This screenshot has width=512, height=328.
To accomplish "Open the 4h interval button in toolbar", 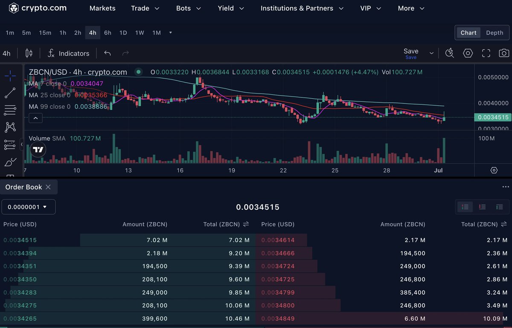I will tap(6, 53).
